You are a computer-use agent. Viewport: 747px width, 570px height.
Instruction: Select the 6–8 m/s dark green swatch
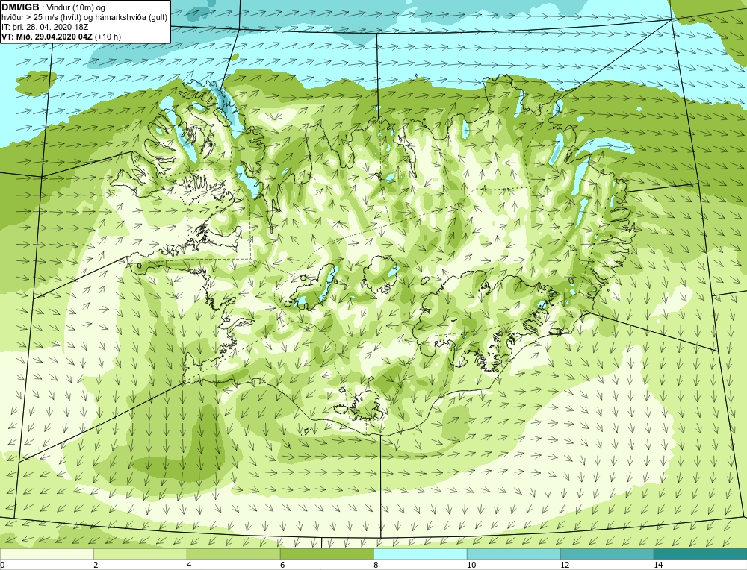327,554
